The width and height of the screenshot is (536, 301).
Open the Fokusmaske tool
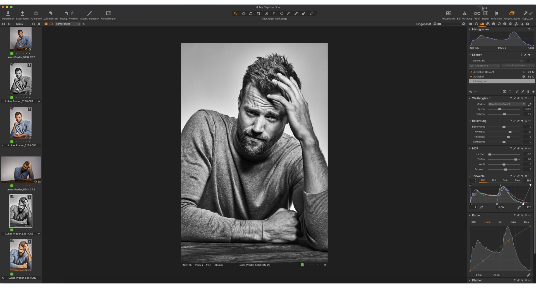click(x=448, y=13)
